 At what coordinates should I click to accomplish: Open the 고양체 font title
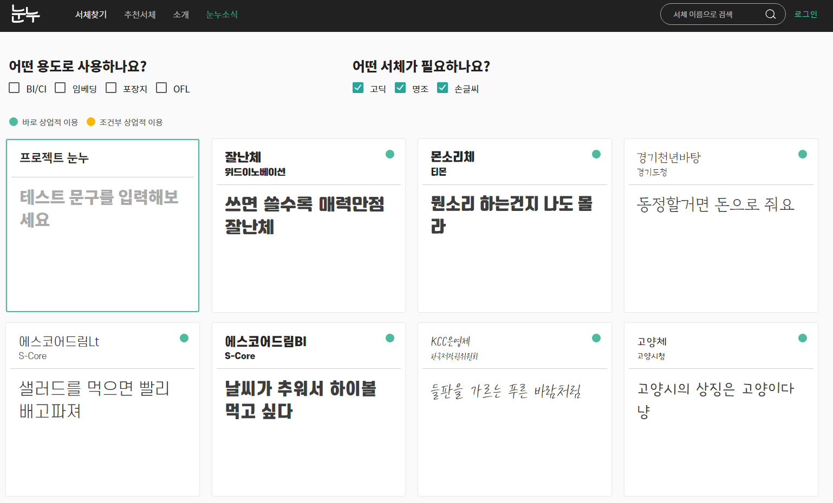pos(652,341)
